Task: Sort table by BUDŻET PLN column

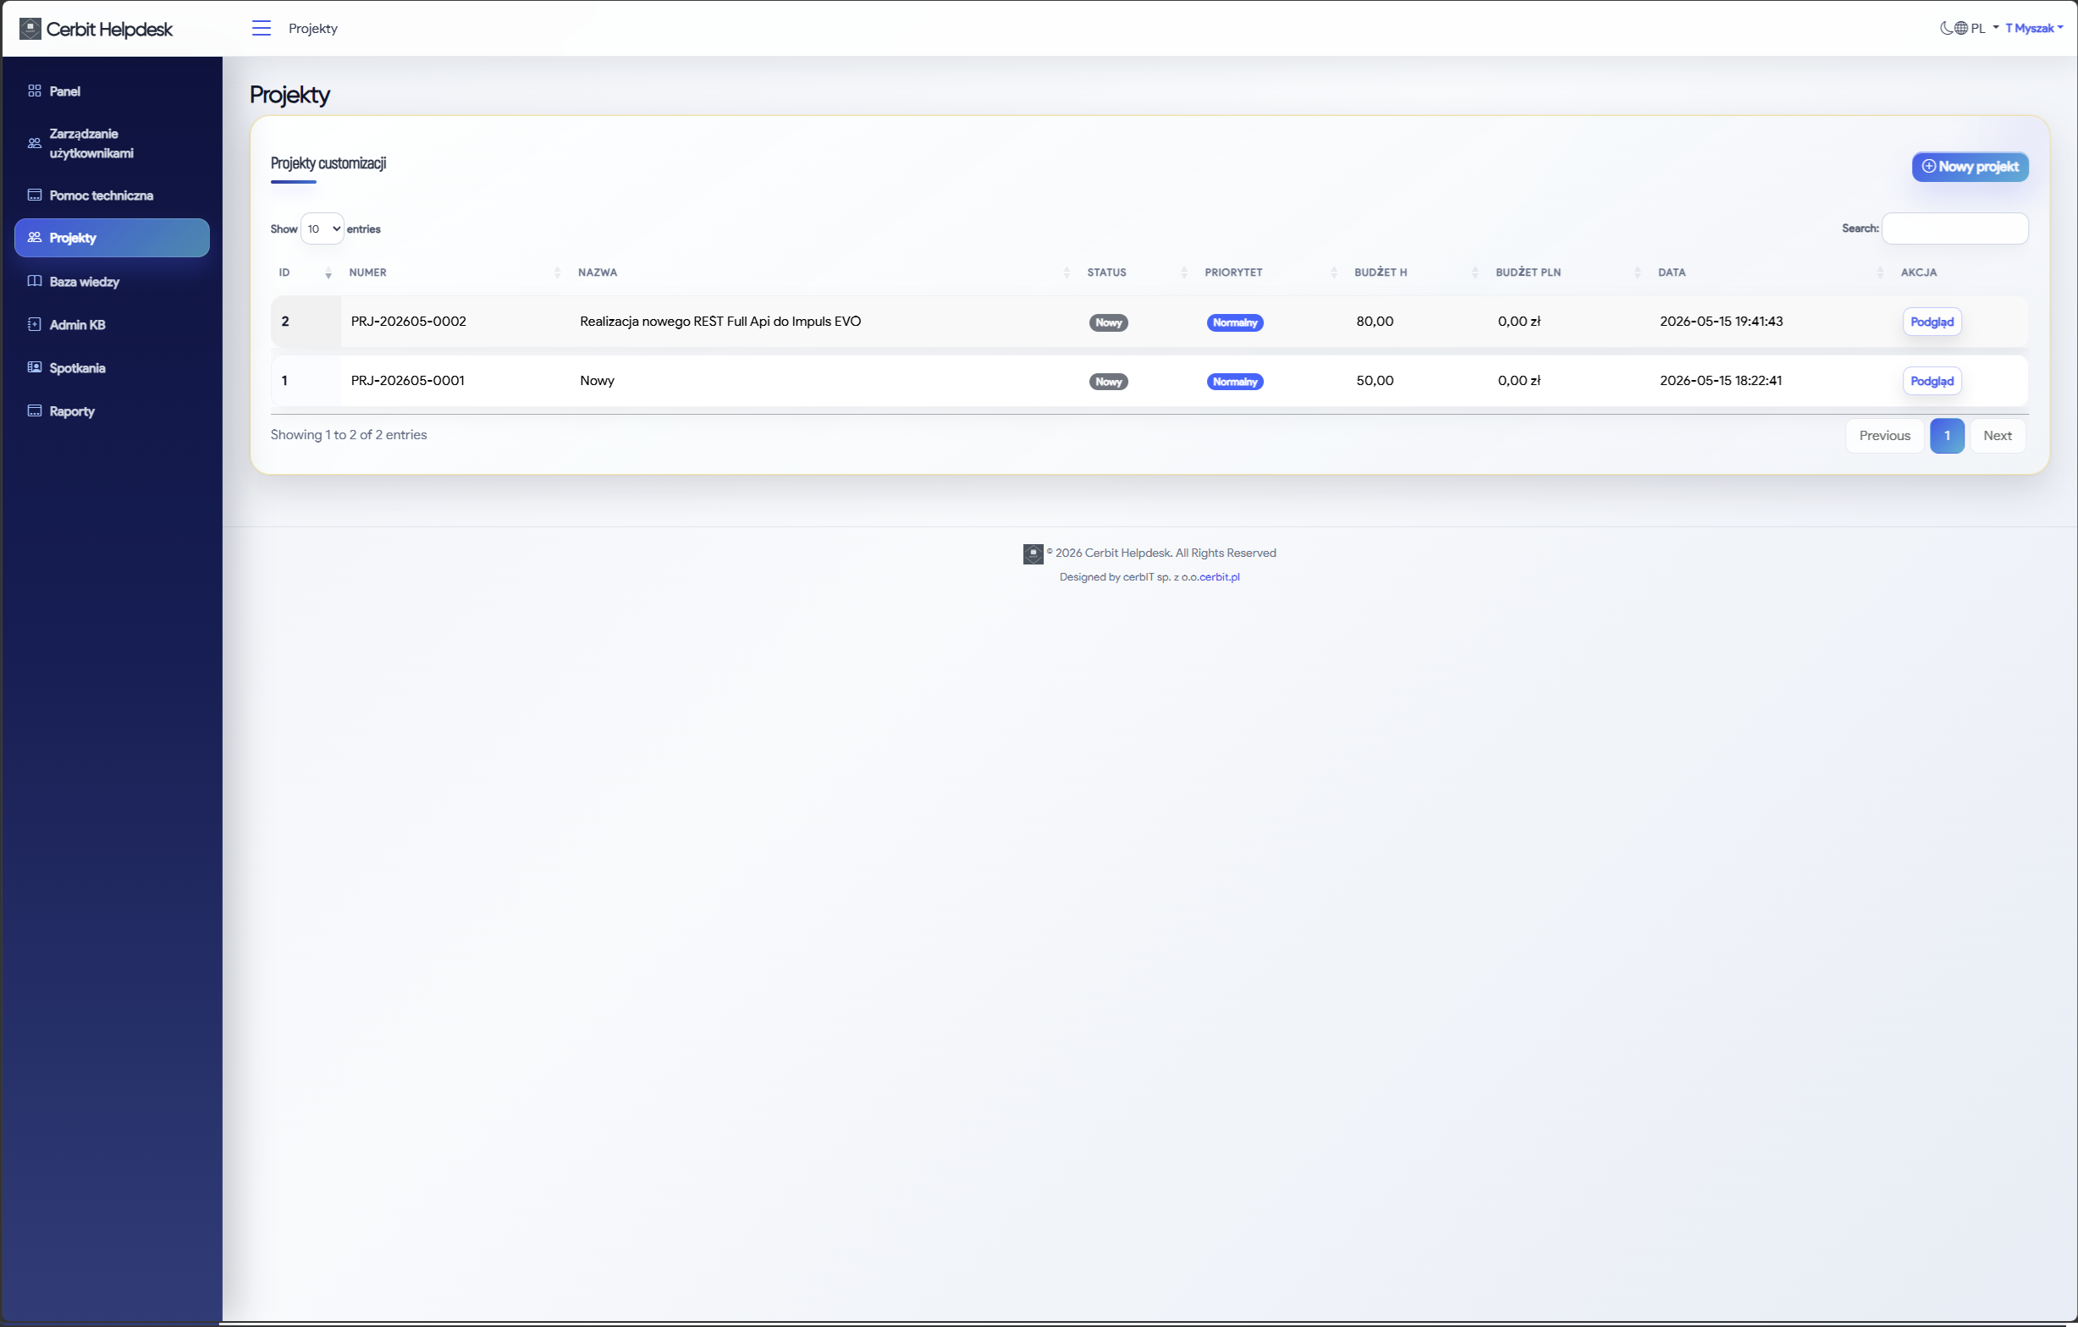Action: (x=1568, y=273)
